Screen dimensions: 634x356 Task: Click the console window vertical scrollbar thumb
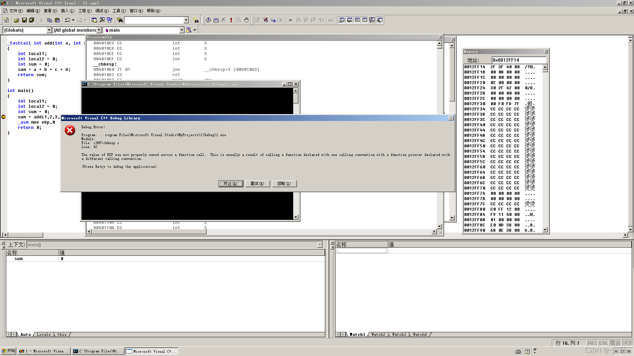point(296,98)
